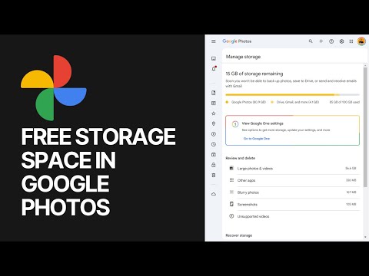Open the Google apps grid icon
Screen dimensions: 369x276
(351, 41)
